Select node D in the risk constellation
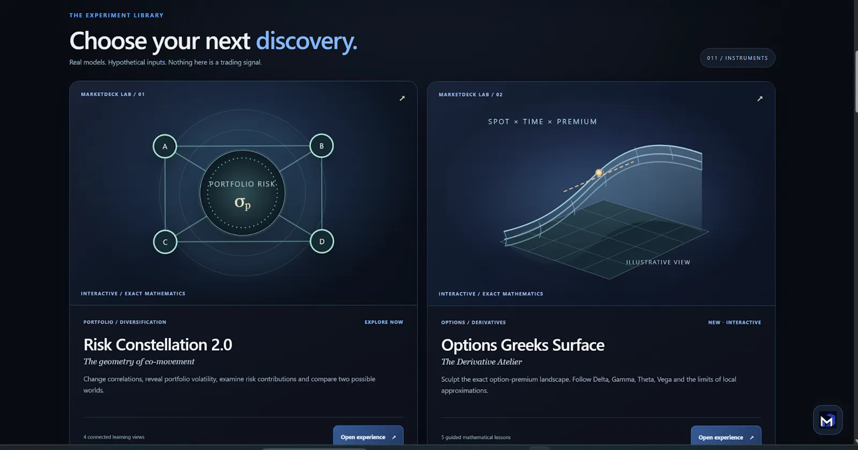 [322, 241]
